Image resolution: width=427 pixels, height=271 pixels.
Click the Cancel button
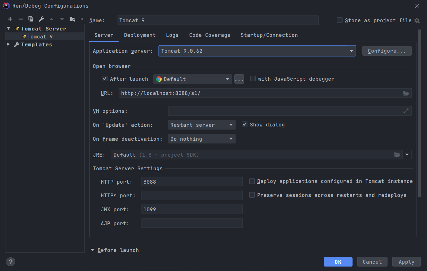pyautogui.click(x=372, y=262)
